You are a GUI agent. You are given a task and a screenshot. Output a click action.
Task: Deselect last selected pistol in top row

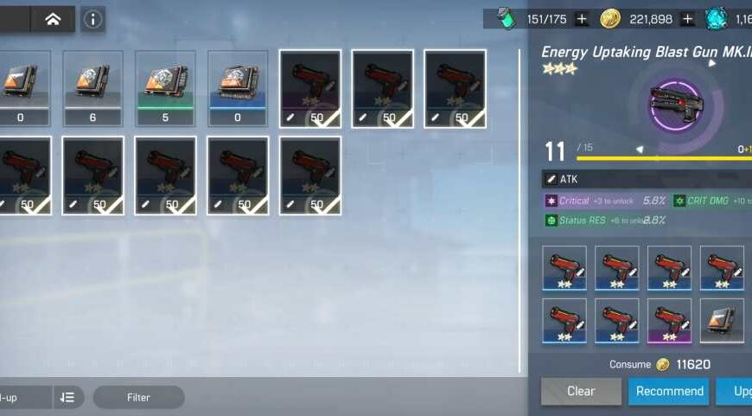[456, 89]
